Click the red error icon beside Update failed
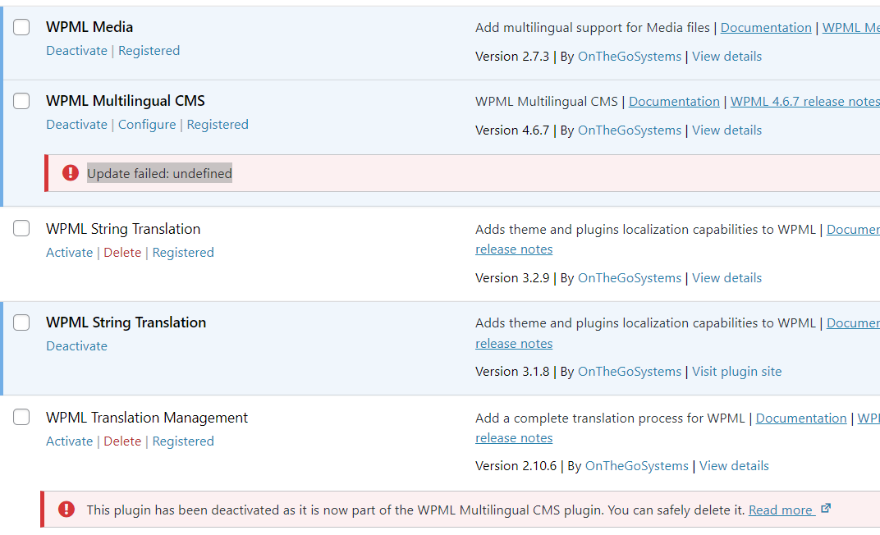The width and height of the screenshot is (880, 535). click(70, 172)
